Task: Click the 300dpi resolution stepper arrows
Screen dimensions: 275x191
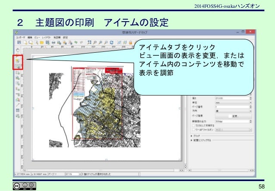Action: pos(251,121)
